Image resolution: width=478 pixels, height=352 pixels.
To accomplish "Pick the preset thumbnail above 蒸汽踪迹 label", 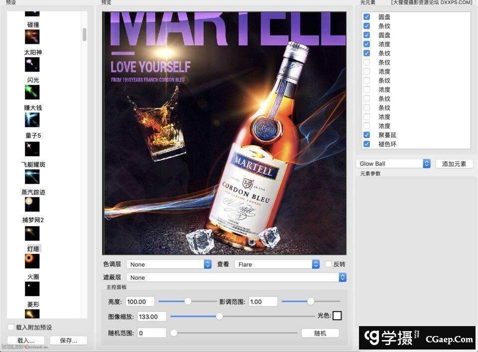I will [x=32, y=177].
